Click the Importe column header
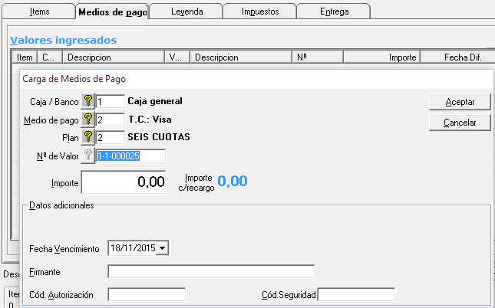495x308 pixels. 382,57
